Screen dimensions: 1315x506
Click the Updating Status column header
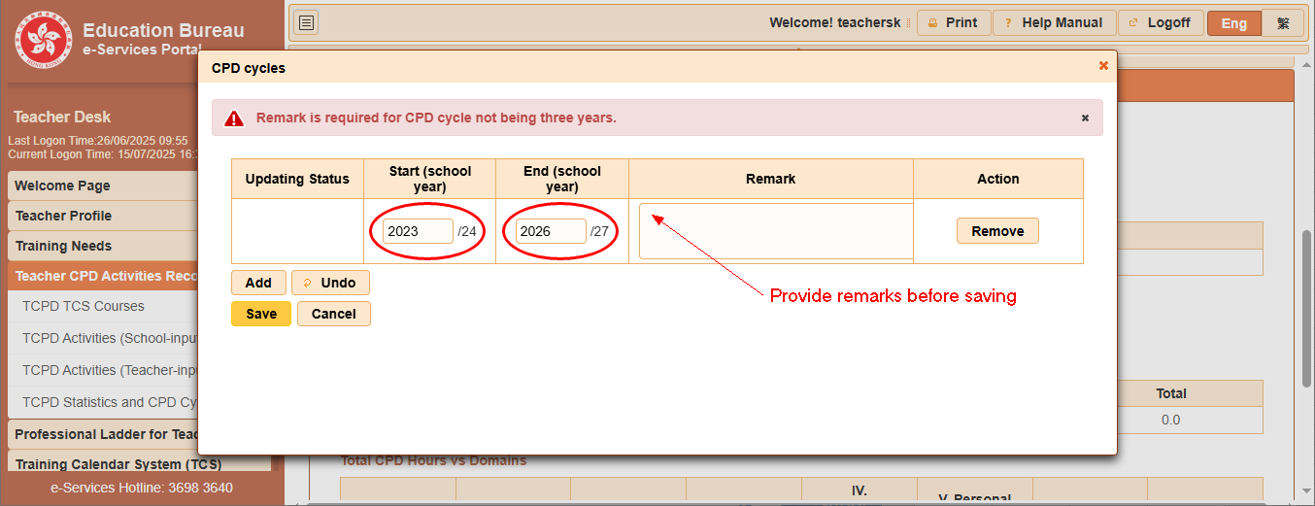[297, 179]
